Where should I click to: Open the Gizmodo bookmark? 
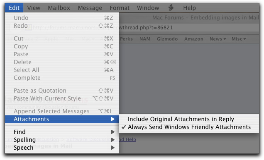[167, 39]
